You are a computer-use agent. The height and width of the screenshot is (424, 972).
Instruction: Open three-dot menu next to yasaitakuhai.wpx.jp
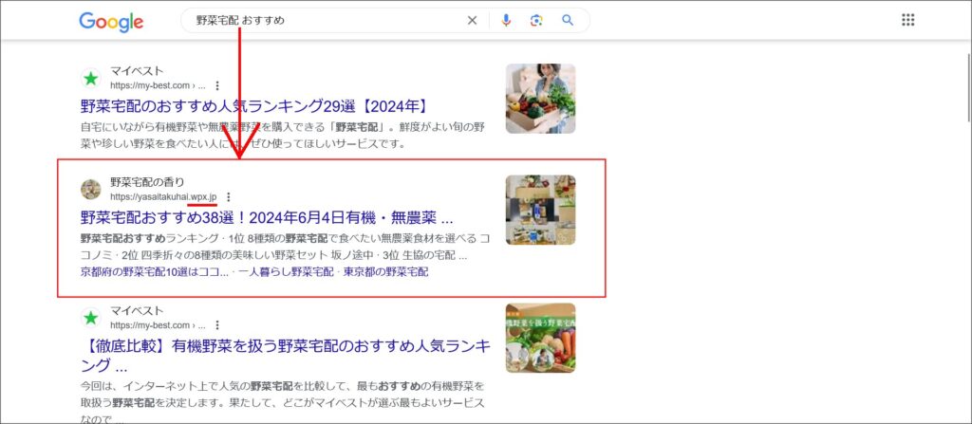click(x=228, y=196)
